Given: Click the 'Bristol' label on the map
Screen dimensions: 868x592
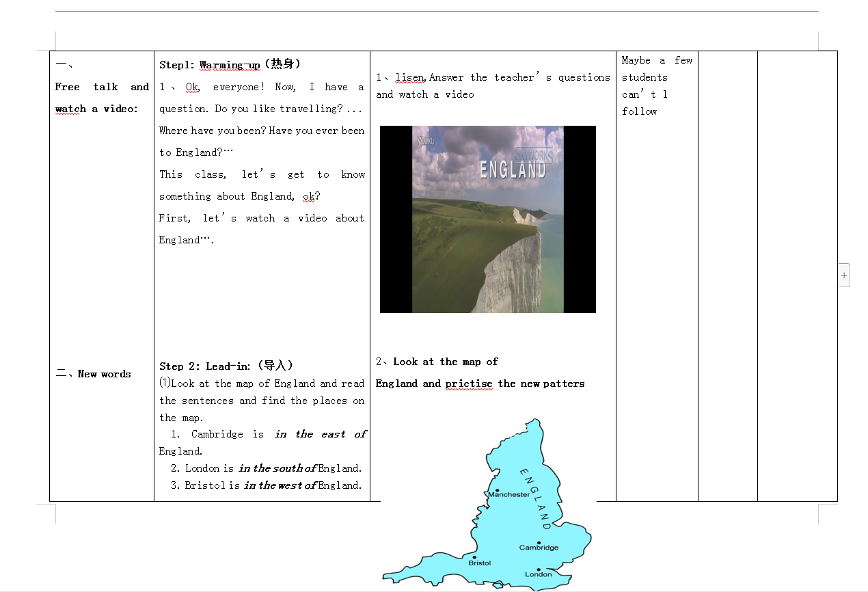Looking at the screenshot, I should 480,563.
